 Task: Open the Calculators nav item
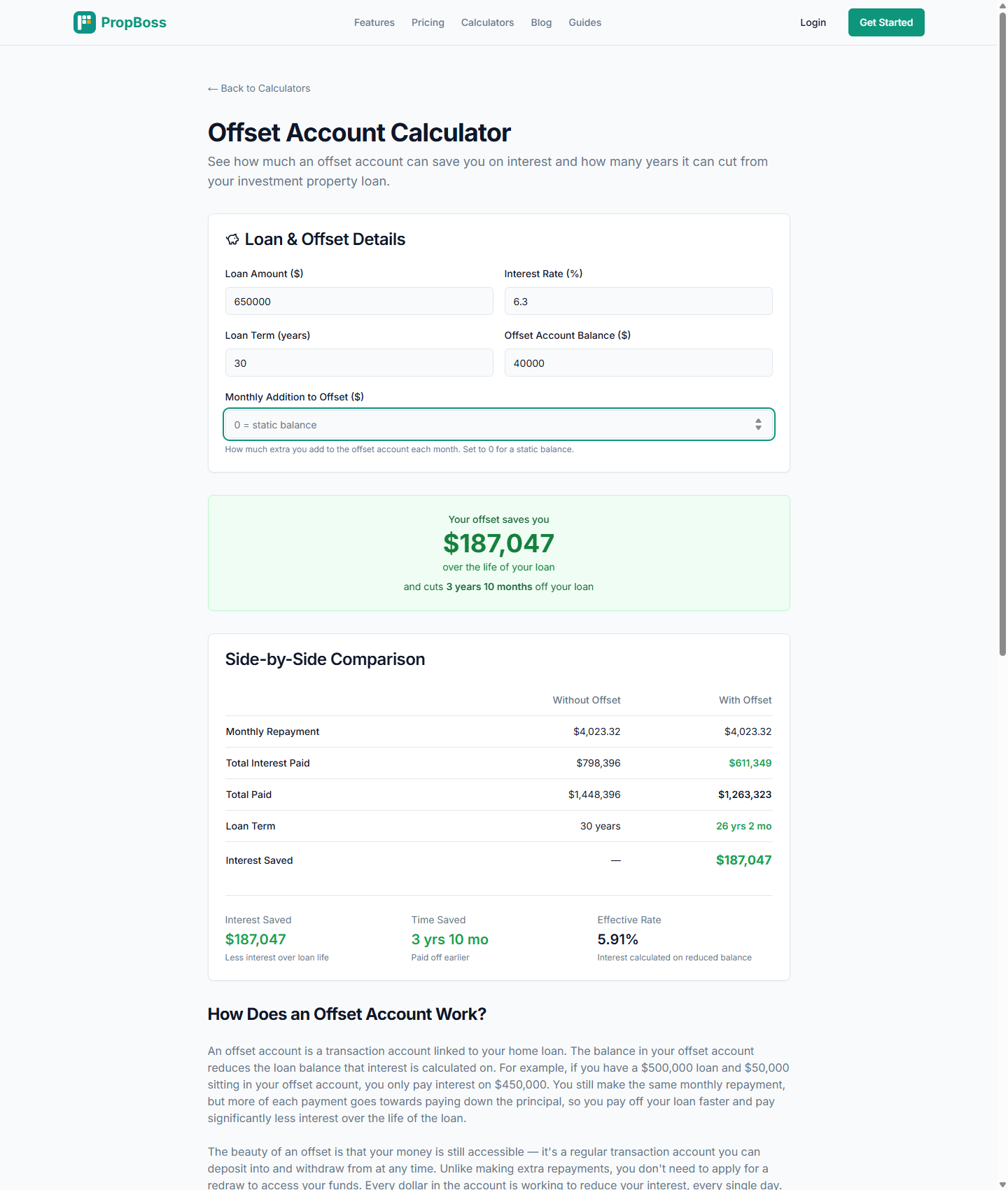(487, 22)
